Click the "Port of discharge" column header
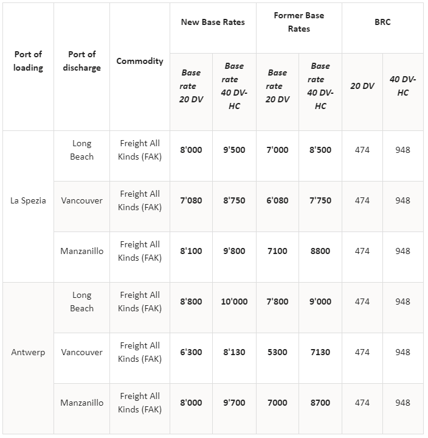 point(81,61)
